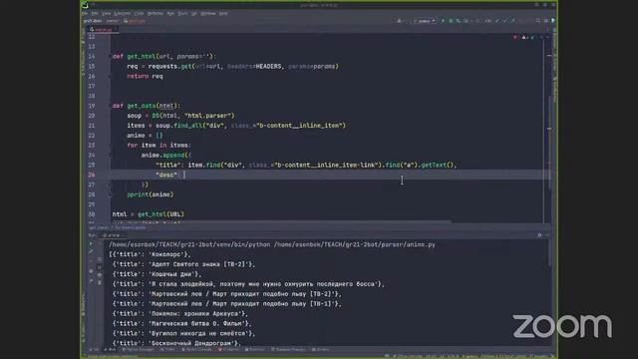This screenshot has width=638, height=359.
Task: Open the Window menu
Action: [208, 13]
